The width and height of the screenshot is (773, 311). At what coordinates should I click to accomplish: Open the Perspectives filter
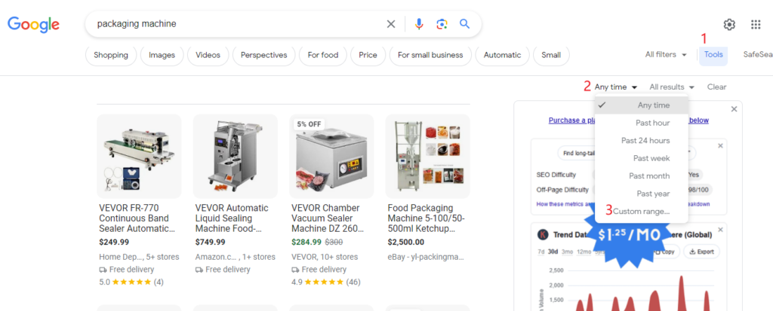pyautogui.click(x=263, y=55)
